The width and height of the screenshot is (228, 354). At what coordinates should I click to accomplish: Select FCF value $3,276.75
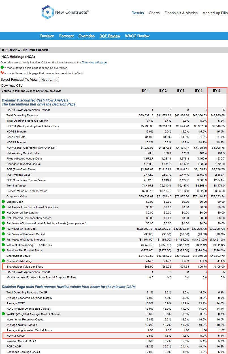tap(219, 169)
